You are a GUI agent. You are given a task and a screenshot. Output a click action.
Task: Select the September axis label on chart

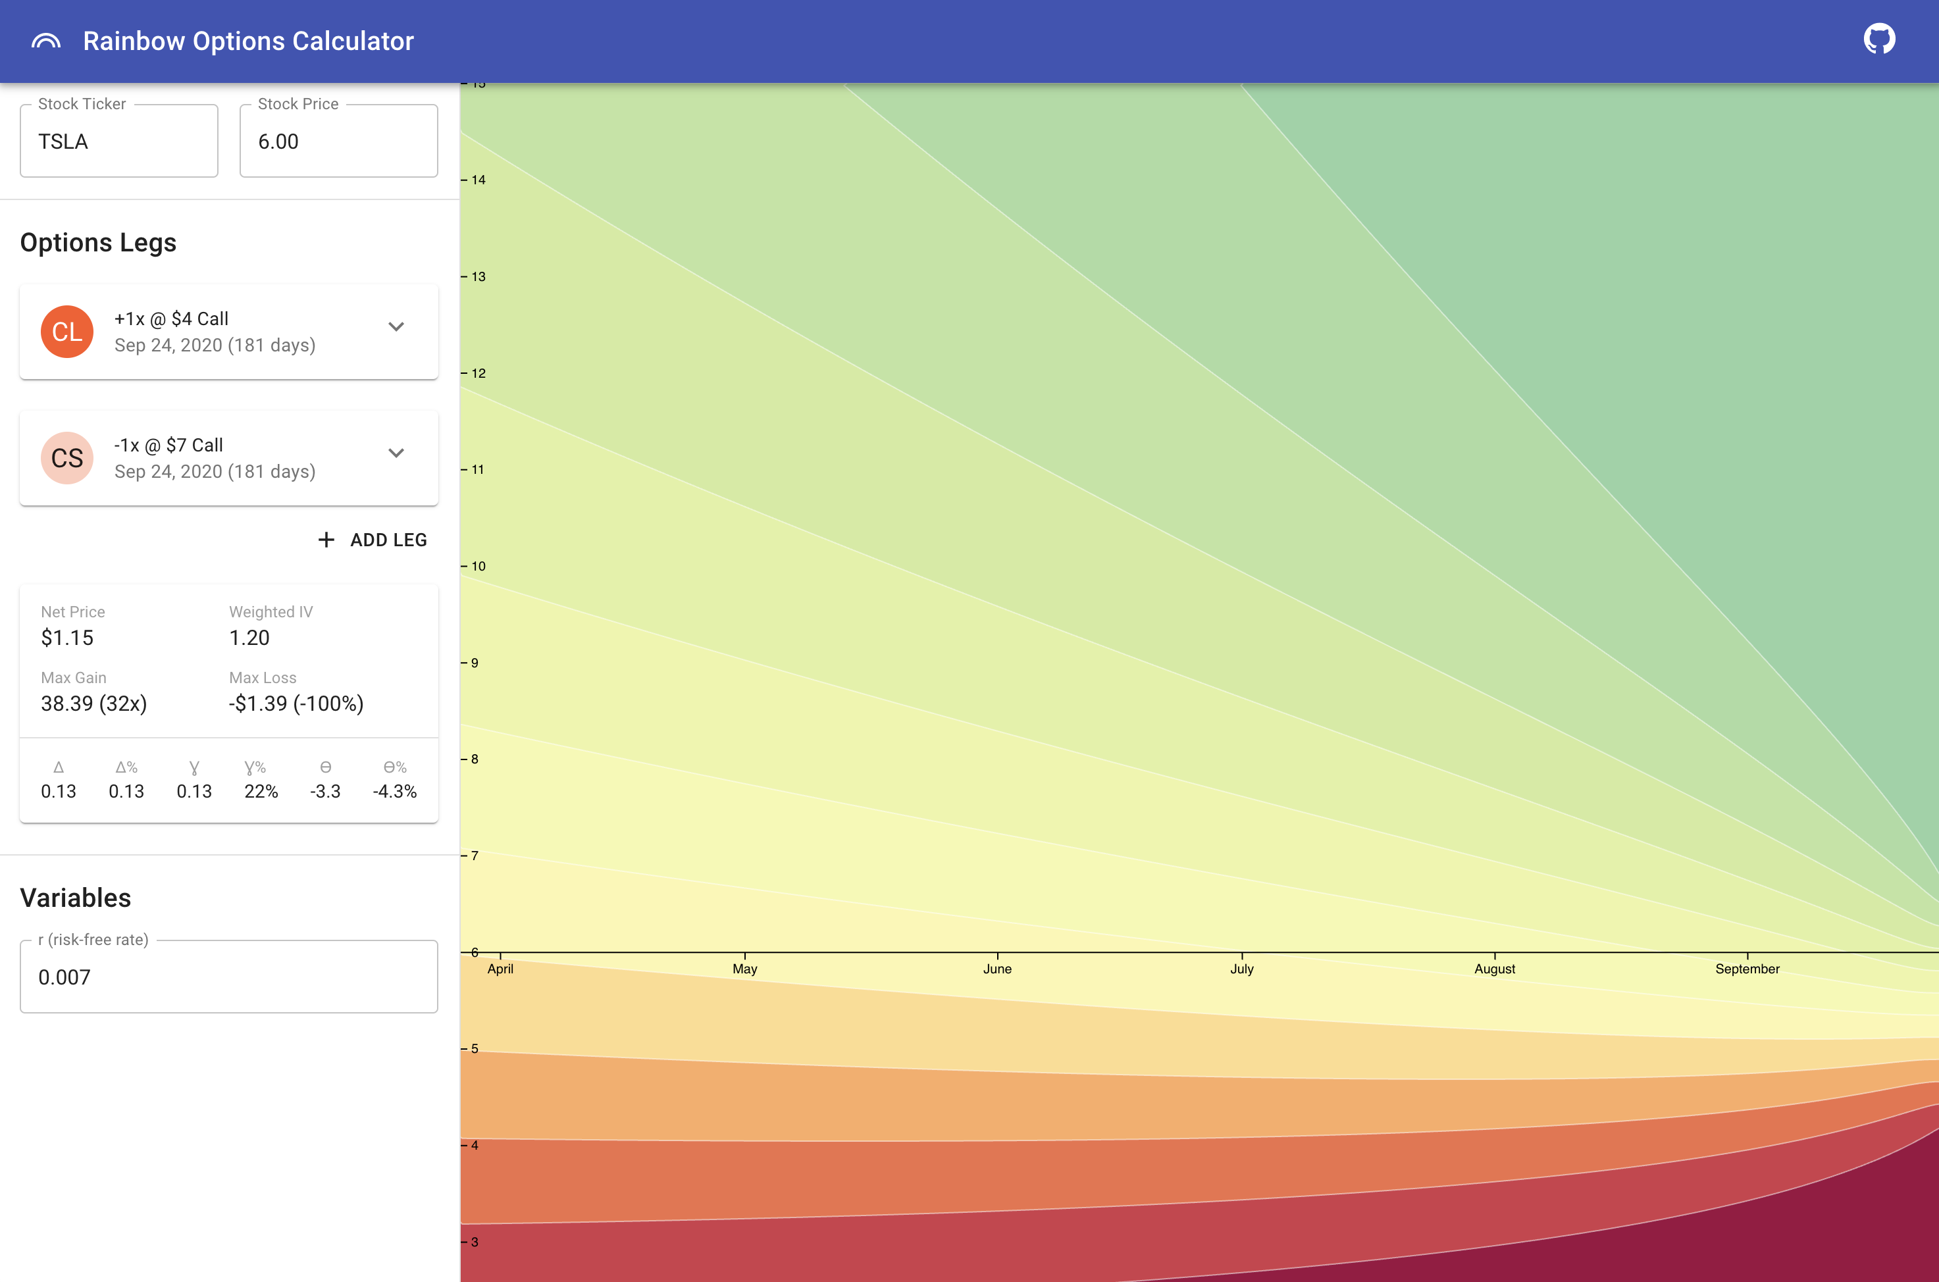[x=1747, y=969]
